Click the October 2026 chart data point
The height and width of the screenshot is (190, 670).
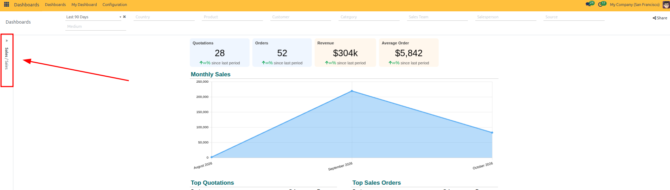(x=492, y=133)
